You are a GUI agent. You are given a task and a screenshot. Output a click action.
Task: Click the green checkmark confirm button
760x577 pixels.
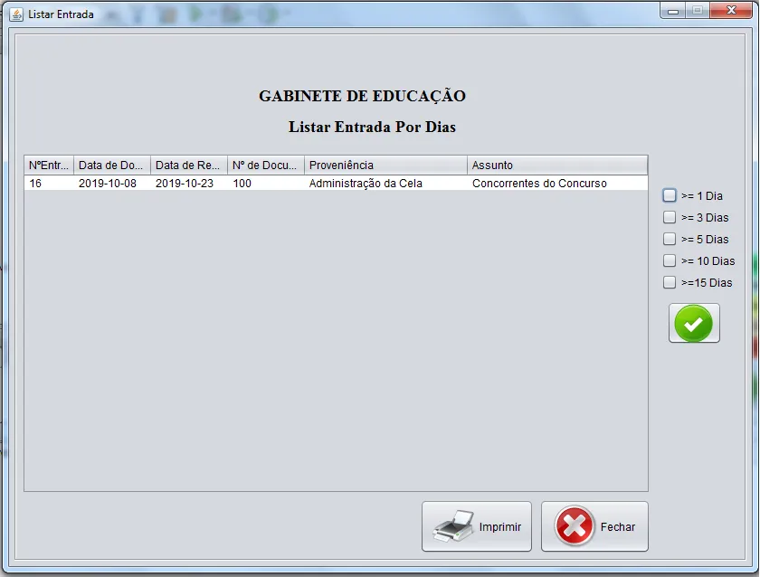point(694,323)
